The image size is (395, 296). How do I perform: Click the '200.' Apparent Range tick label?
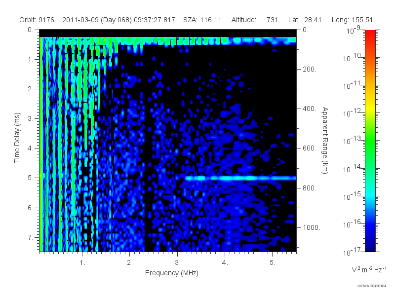point(310,69)
